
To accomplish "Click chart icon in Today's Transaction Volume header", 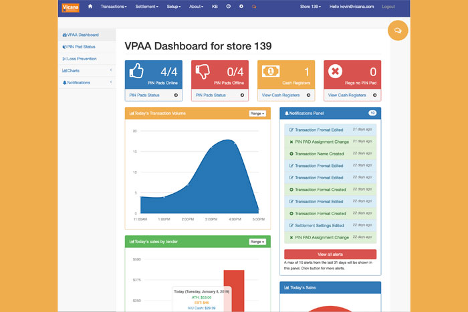I will 132,114.
